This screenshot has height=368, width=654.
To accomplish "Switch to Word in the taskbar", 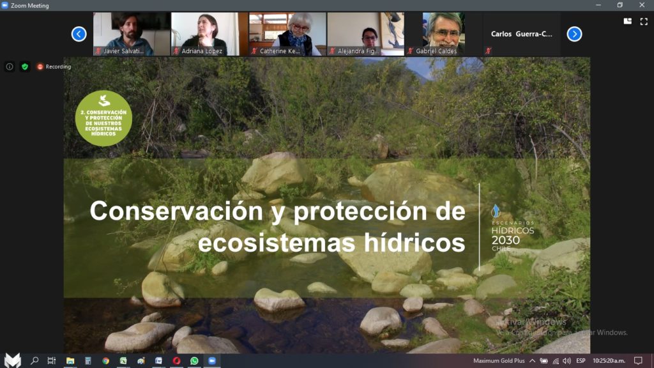I will 158,361.
